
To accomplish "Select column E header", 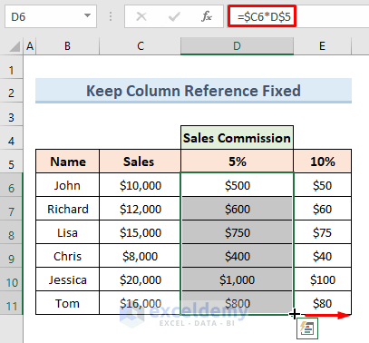I will (x=323, y=46).
